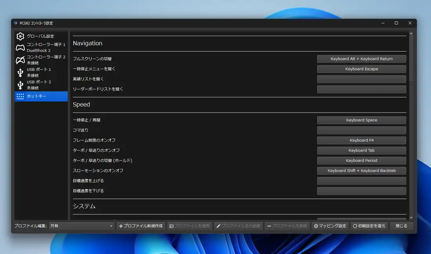Click the Global Settings gear icon

coord(20,36)
